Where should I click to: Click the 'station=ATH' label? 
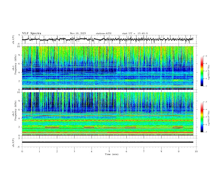point(104,33)
